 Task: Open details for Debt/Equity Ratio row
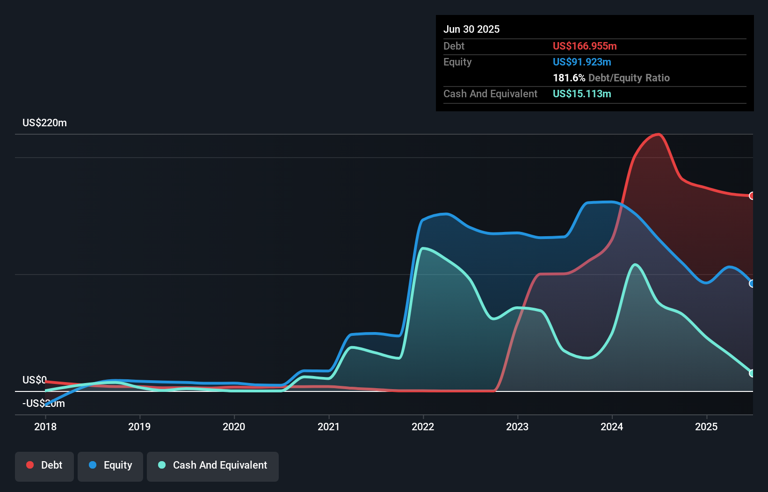click(x=611, y=78)
